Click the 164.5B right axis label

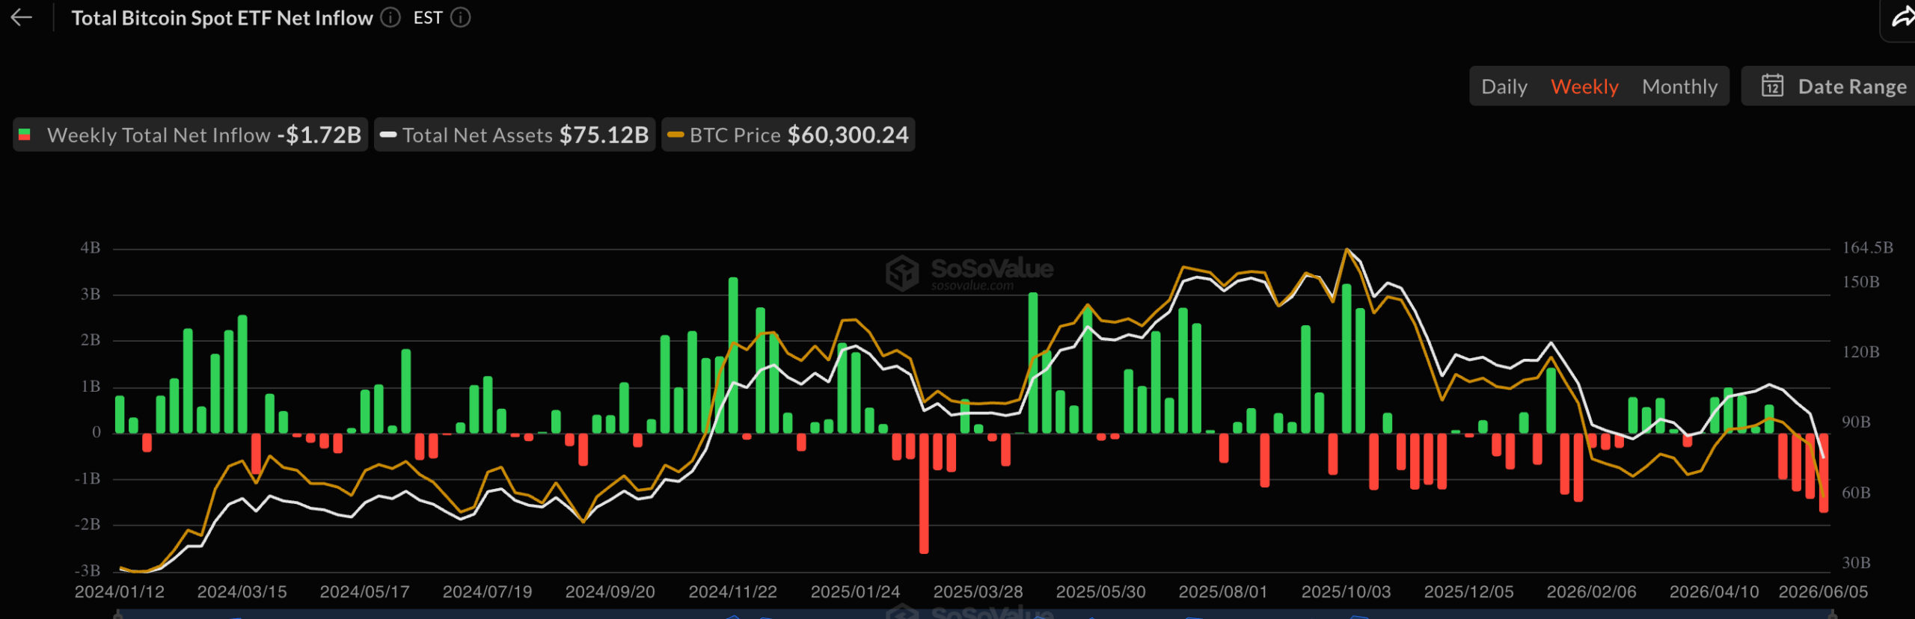1867,247
